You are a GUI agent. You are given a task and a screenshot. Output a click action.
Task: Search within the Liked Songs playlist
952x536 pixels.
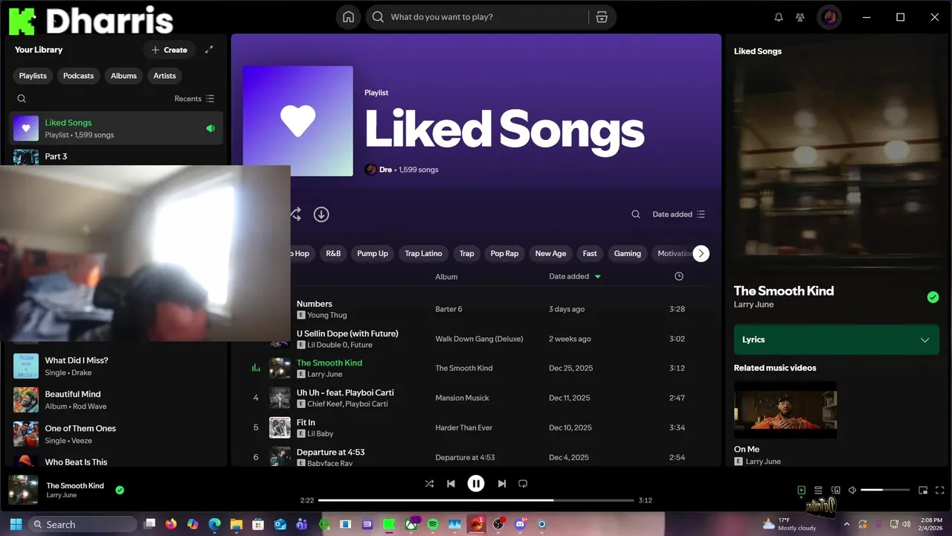click(x=636, y=214)
